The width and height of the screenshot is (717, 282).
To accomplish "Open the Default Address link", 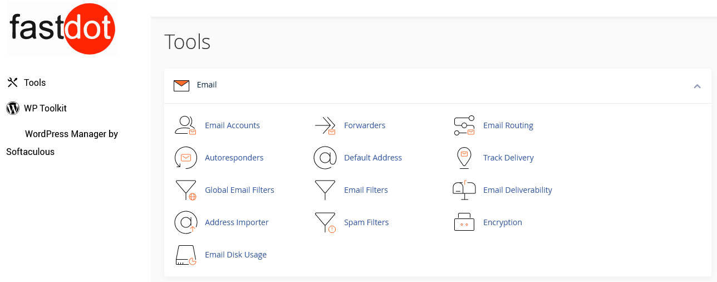I will point(373,158).
